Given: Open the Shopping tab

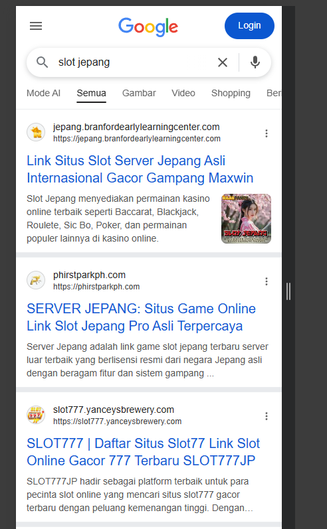Looking at the screenshot, I should coord(231,93).
